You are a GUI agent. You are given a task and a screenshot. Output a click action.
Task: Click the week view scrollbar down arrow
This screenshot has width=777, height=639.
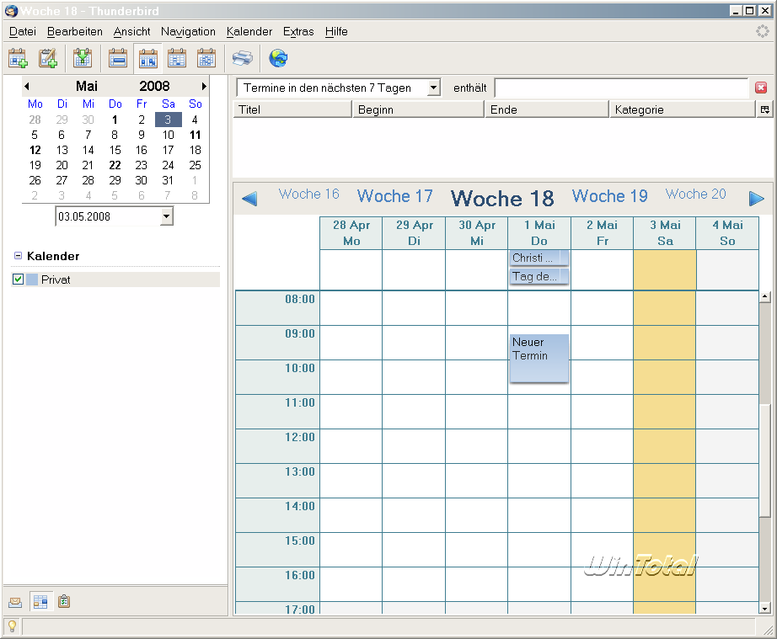(764, 609)
